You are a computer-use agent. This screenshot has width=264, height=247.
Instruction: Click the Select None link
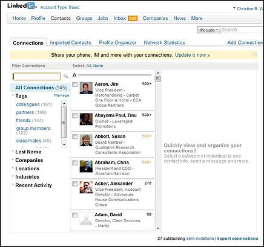pos(98,66)
